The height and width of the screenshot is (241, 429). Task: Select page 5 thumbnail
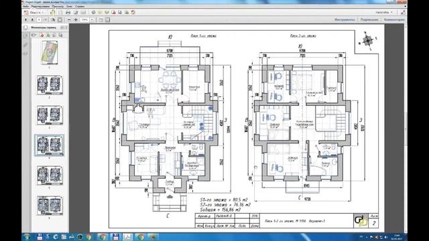click(x=50, y=175)
